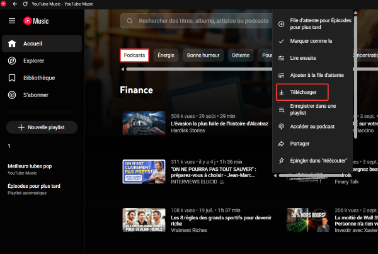Reload page using the refresh icon
This screenshot has width=378, height=254.
pos(25,4)
